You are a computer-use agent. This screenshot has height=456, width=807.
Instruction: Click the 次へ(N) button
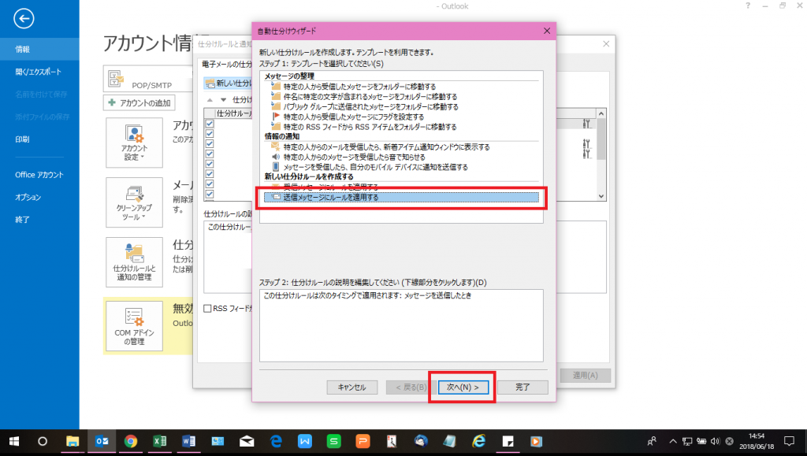pos(463,387)
